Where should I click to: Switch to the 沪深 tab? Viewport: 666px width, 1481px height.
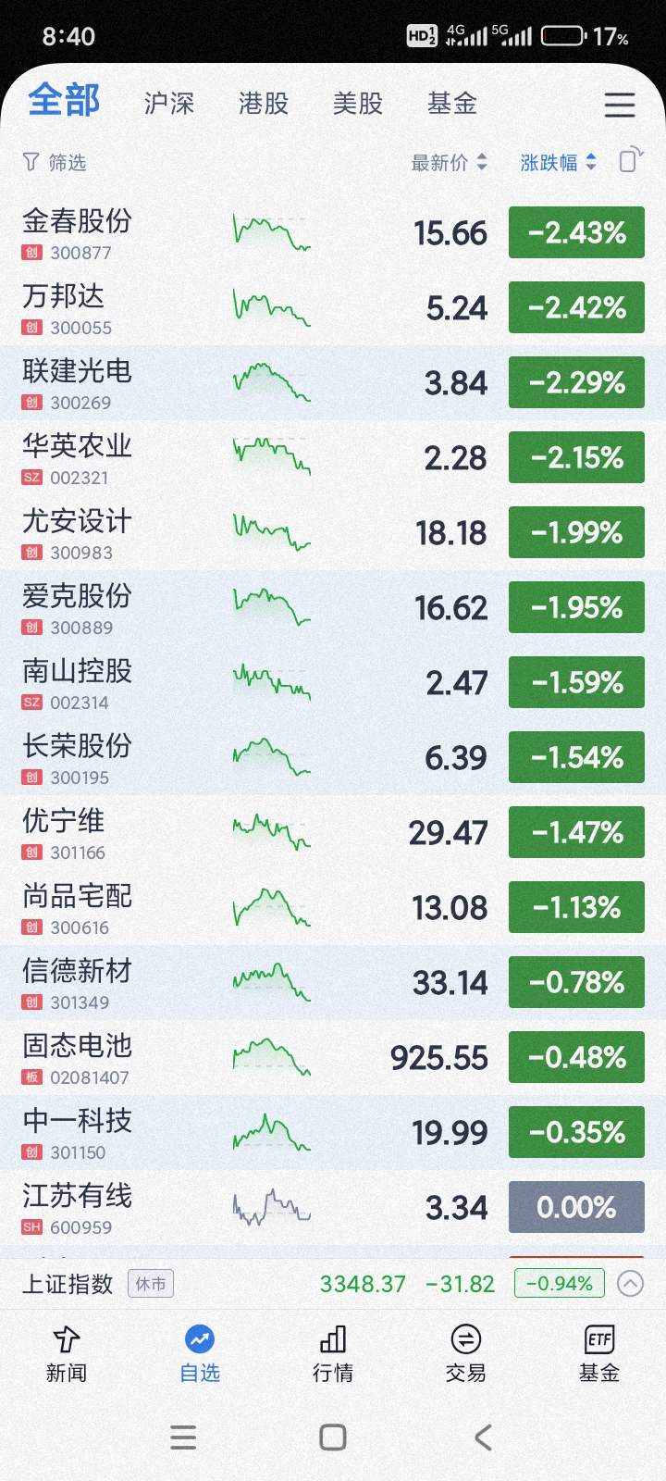point(169,104)
